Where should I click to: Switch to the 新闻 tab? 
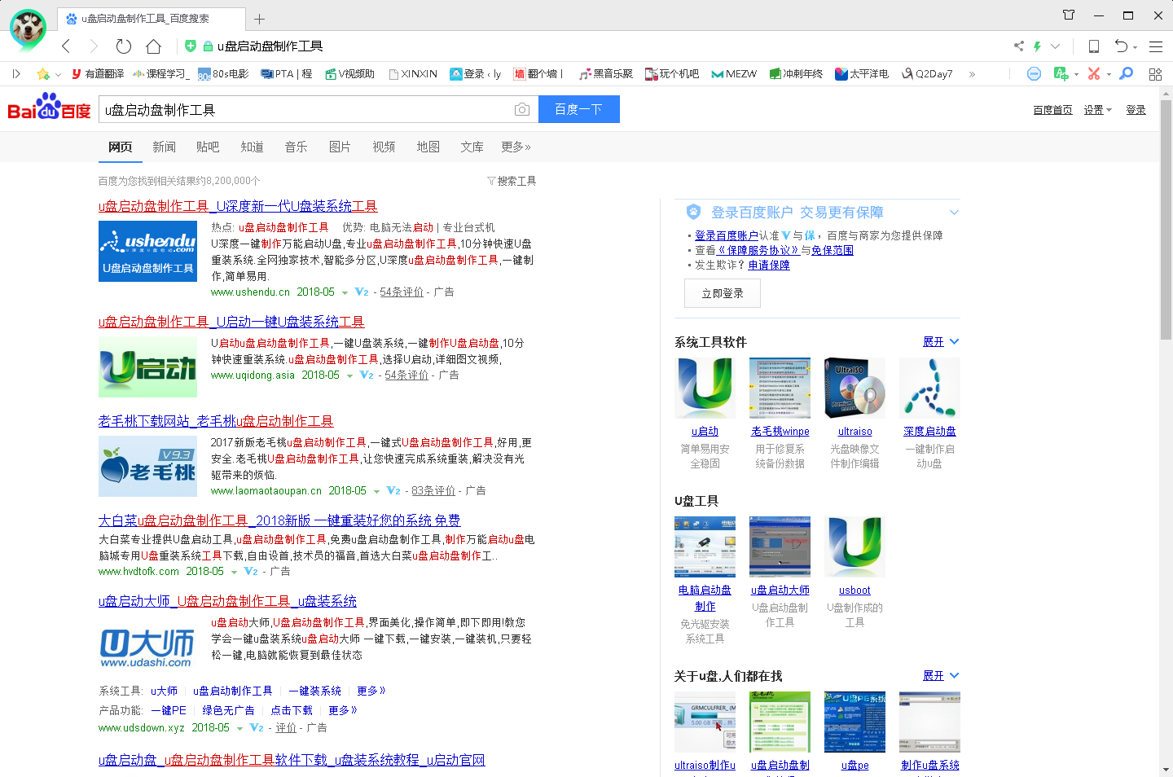click(x=164, y=147)
